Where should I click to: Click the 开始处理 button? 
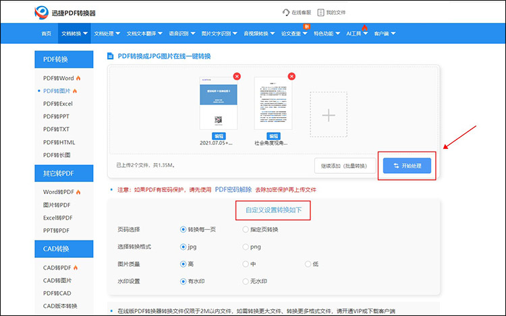(407, 166)
